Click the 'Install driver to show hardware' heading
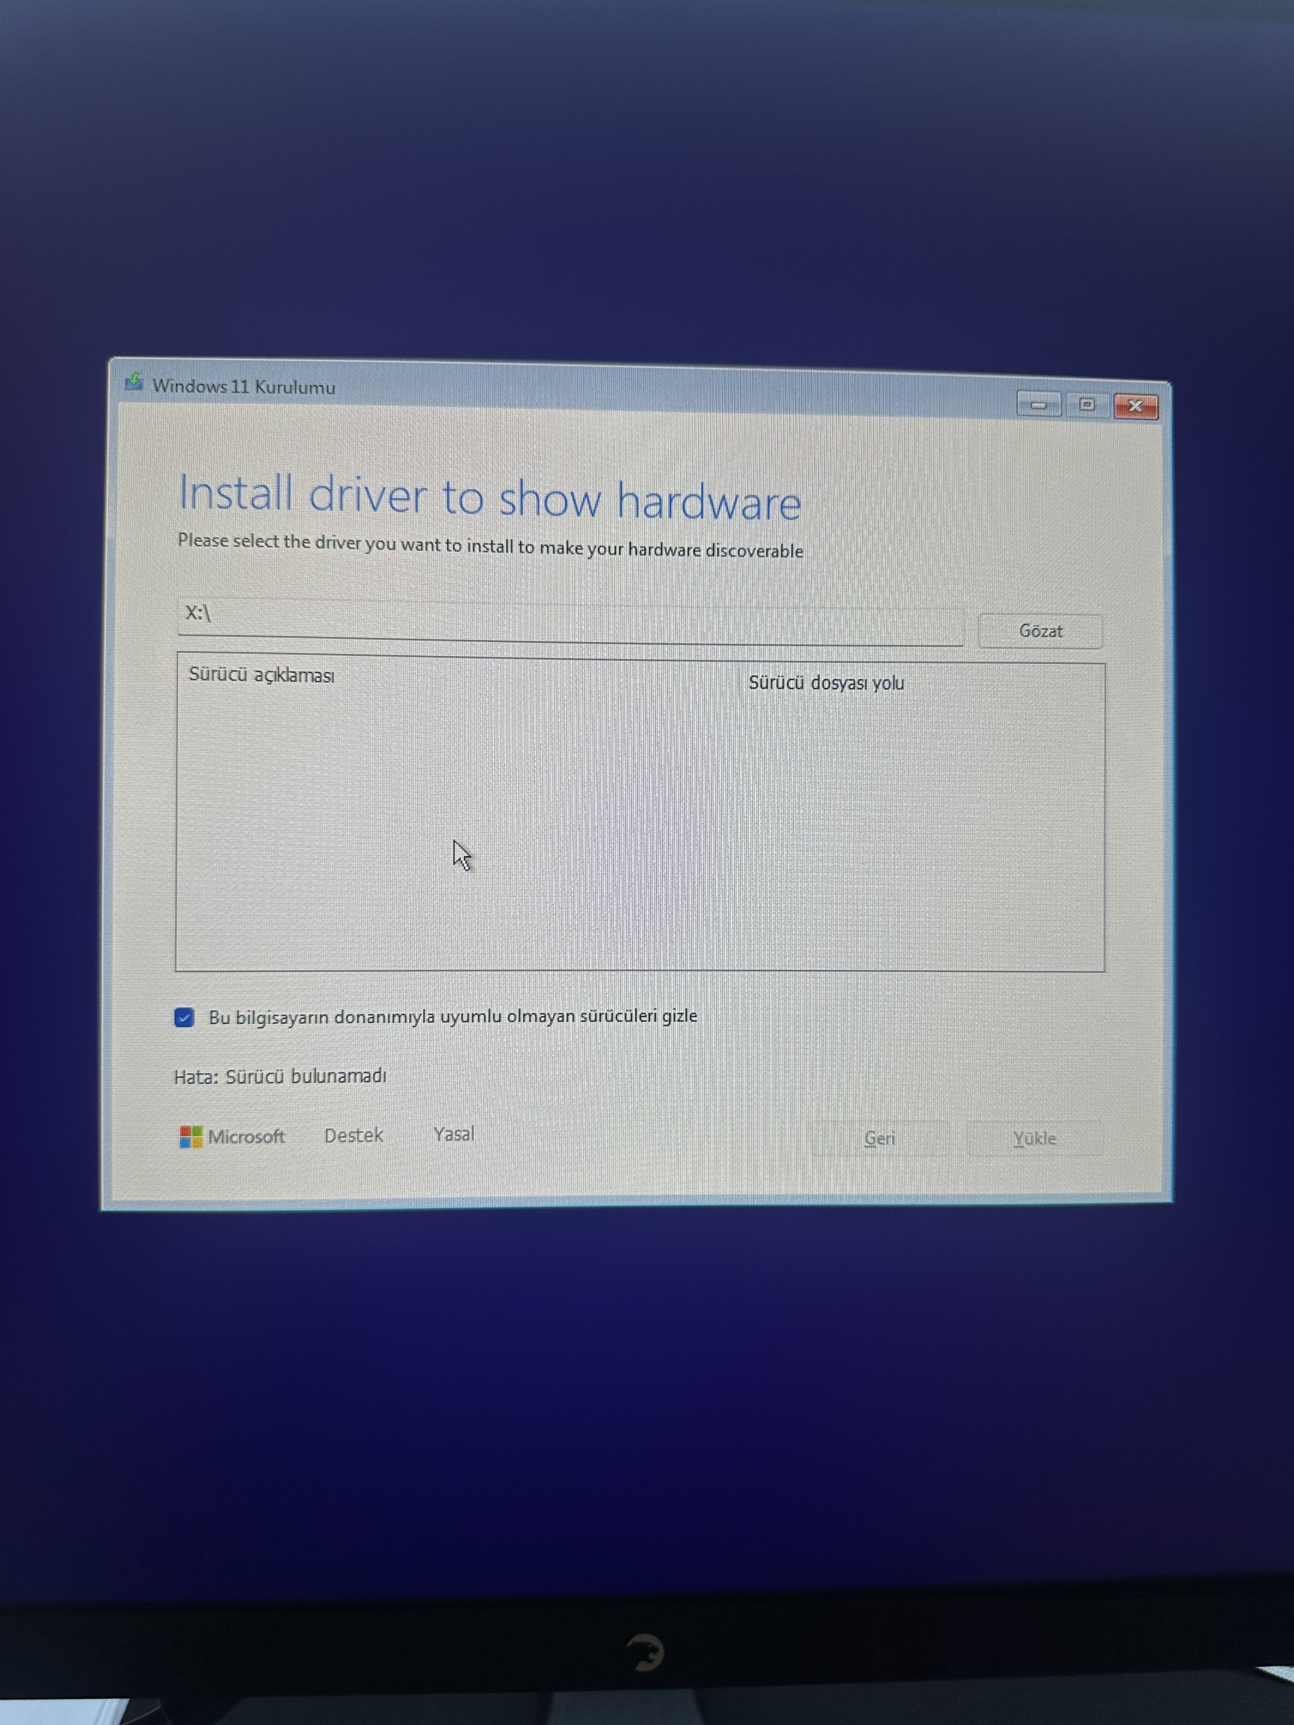 click(x=489, y=498)
